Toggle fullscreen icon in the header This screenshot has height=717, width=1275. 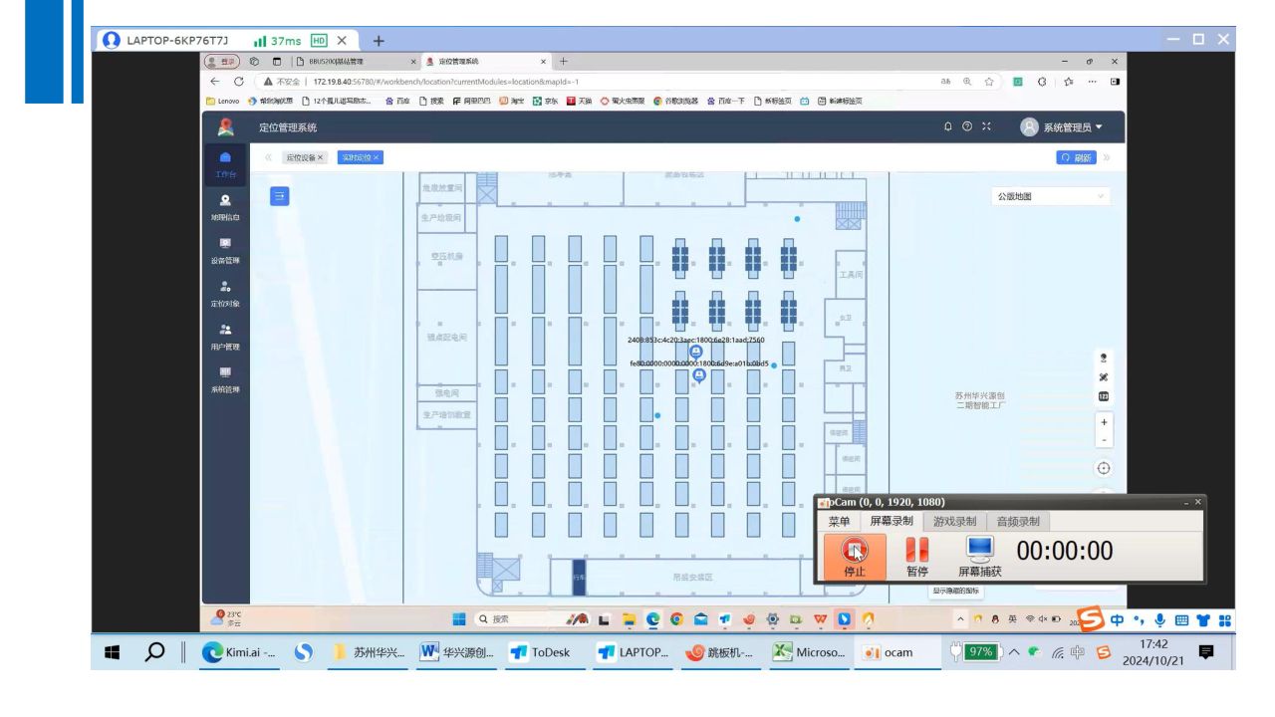pos(985,126)
